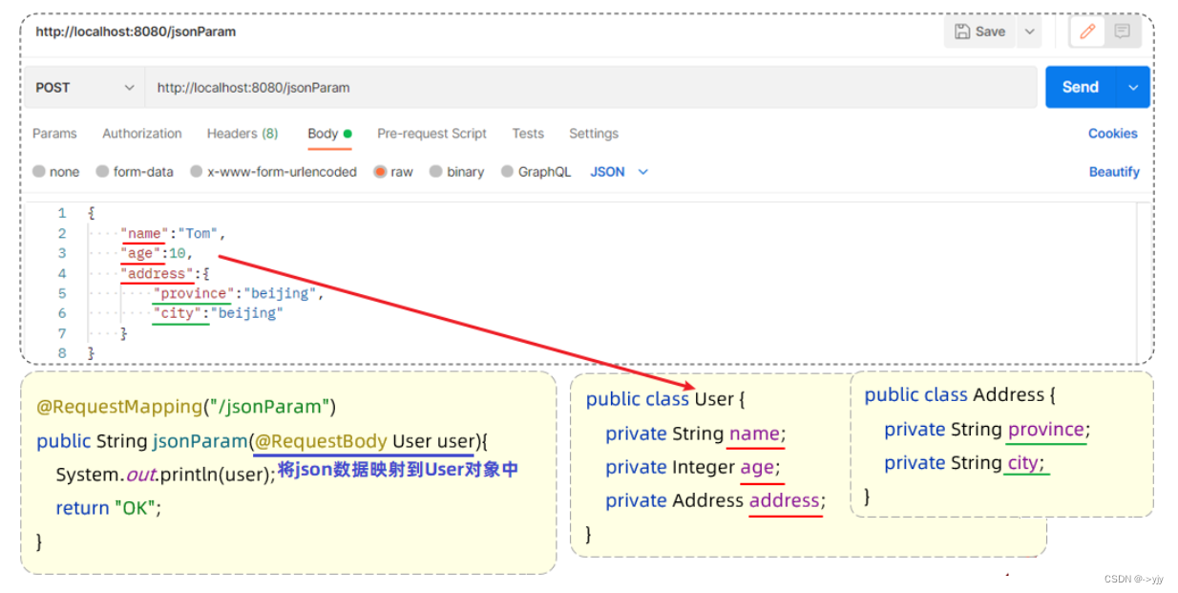Click line number 1 in the editor
Screen dimensions: 1178x593
[62, 213]
